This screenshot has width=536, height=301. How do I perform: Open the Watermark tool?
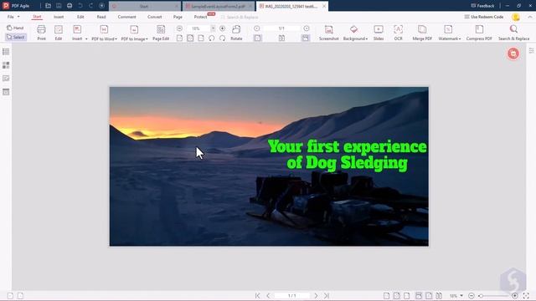(449, 33)
